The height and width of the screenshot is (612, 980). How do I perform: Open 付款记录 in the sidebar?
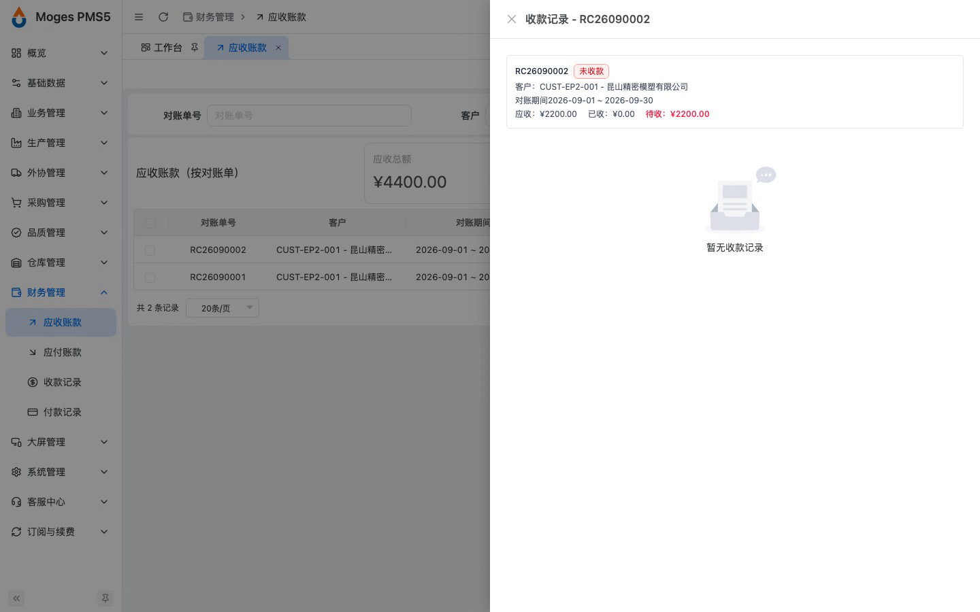[x=61, y=412]
